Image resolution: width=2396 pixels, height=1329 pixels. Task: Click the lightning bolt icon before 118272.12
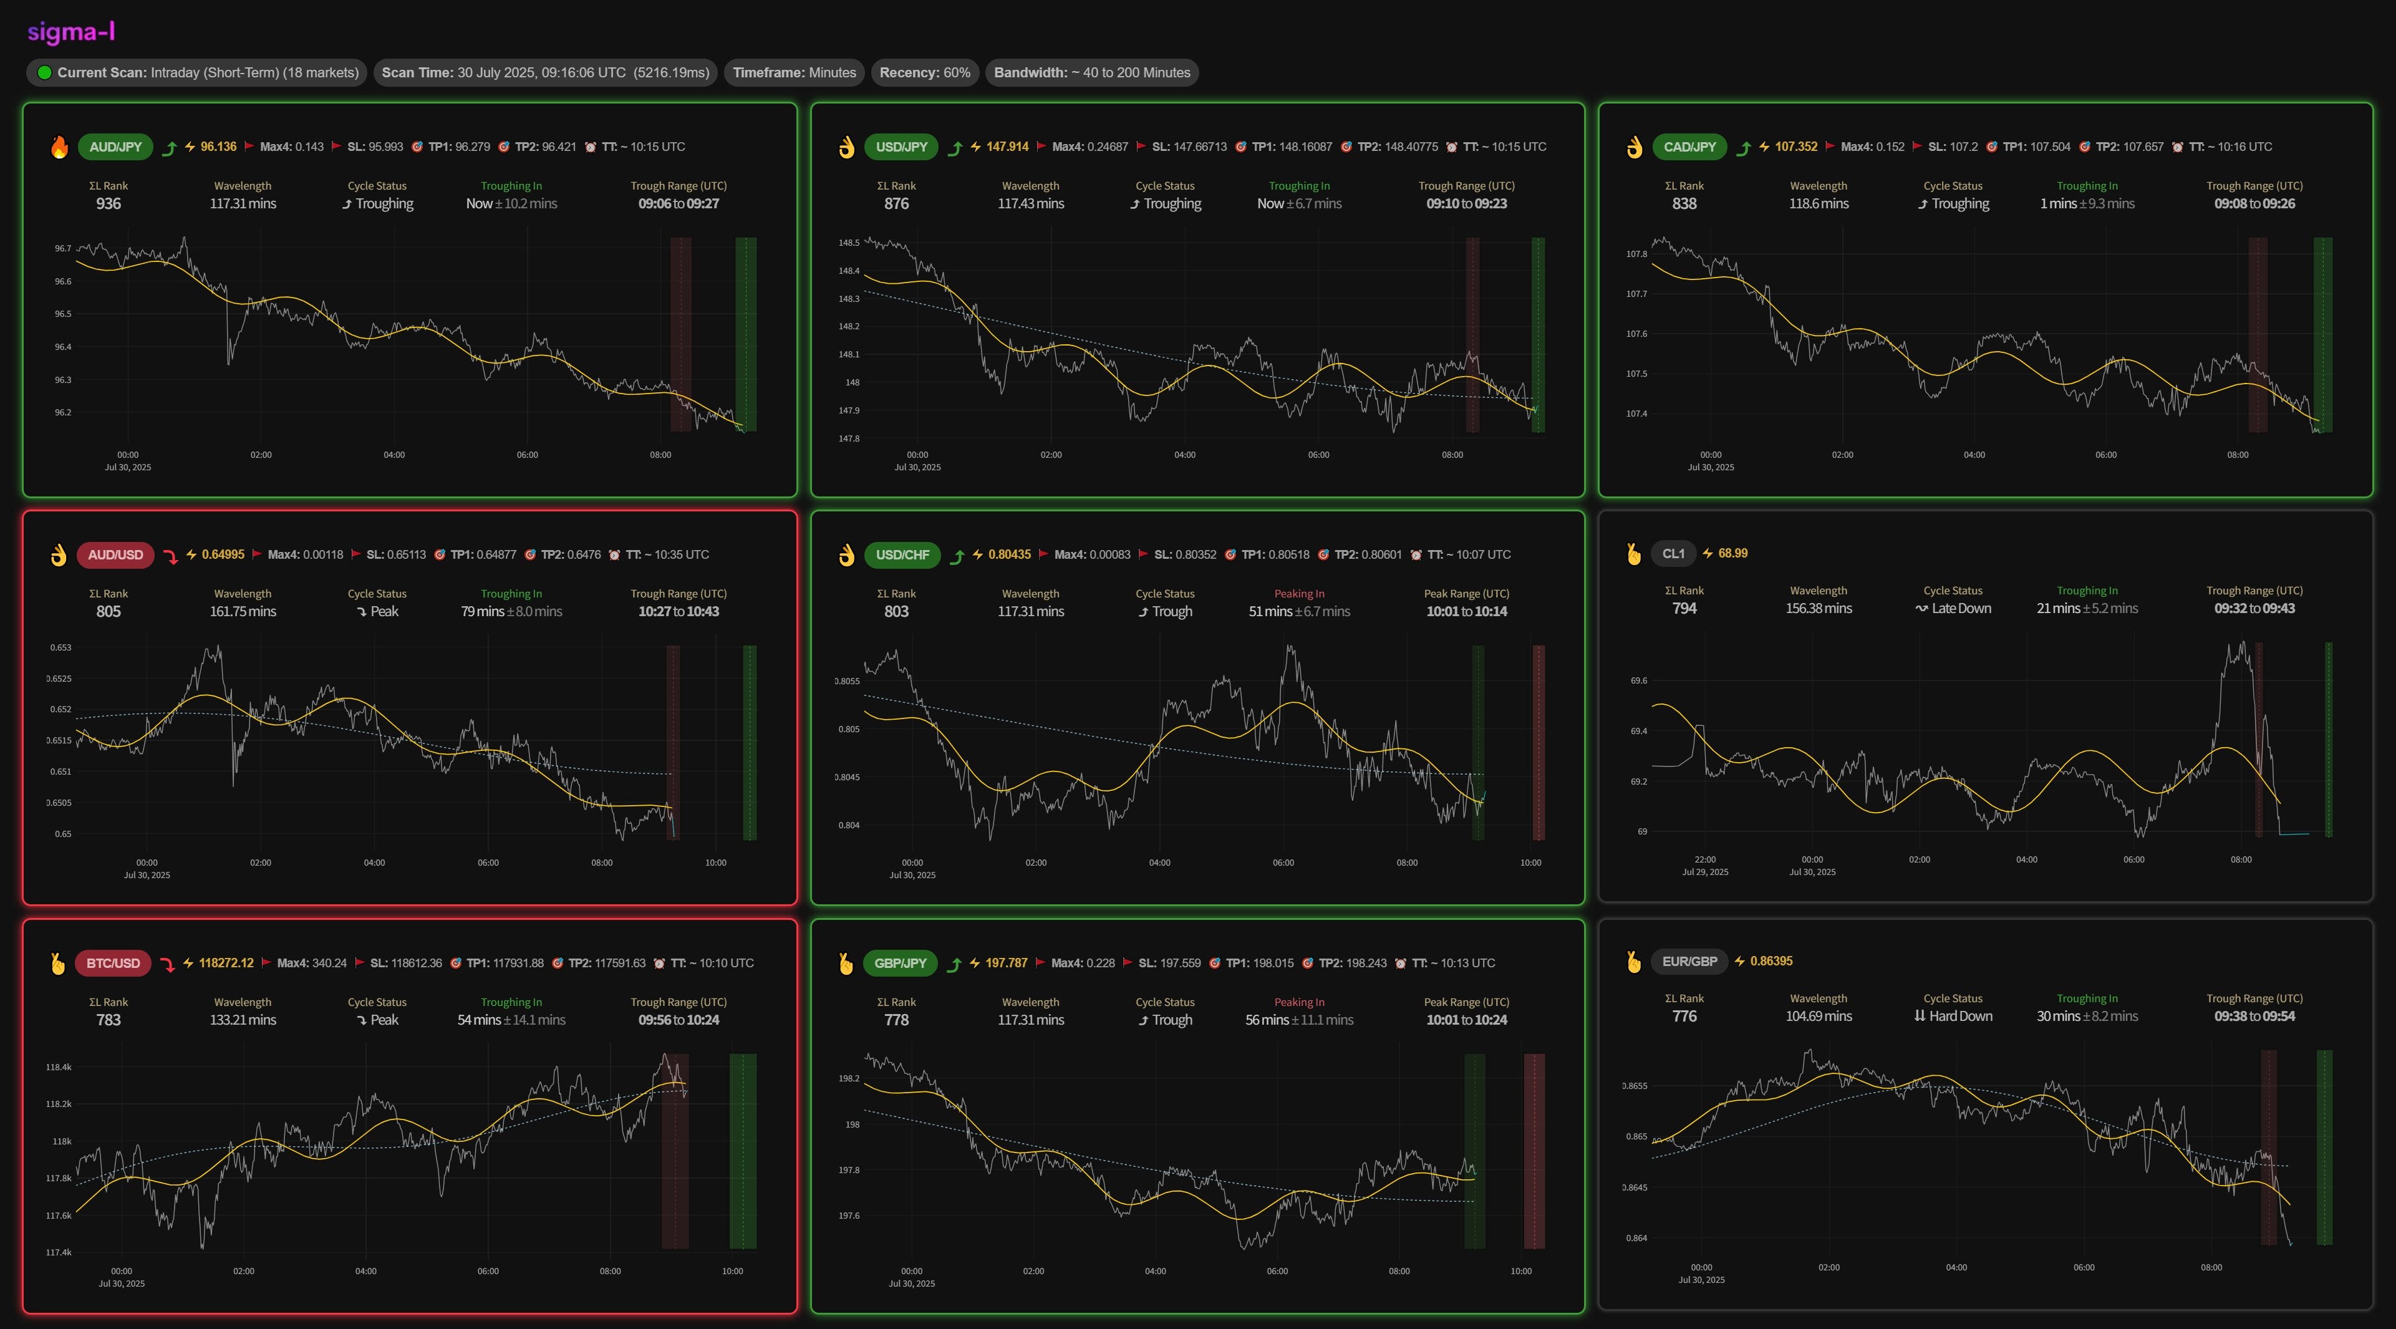(188, 964)
